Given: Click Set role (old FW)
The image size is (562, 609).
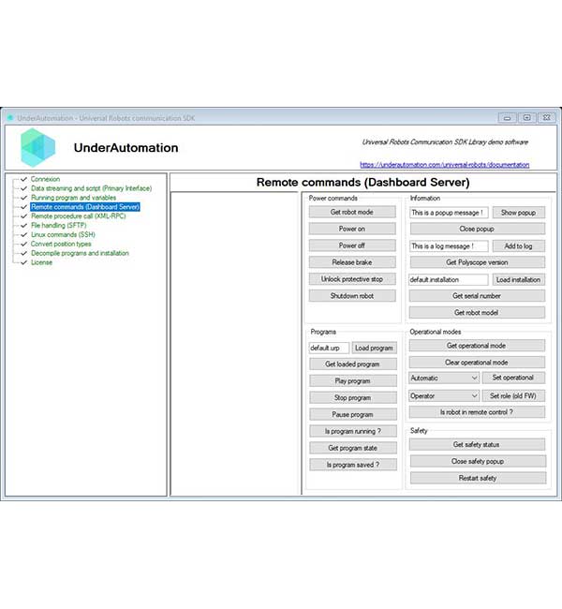Looking at the screenshot, I should coord(513,395).
